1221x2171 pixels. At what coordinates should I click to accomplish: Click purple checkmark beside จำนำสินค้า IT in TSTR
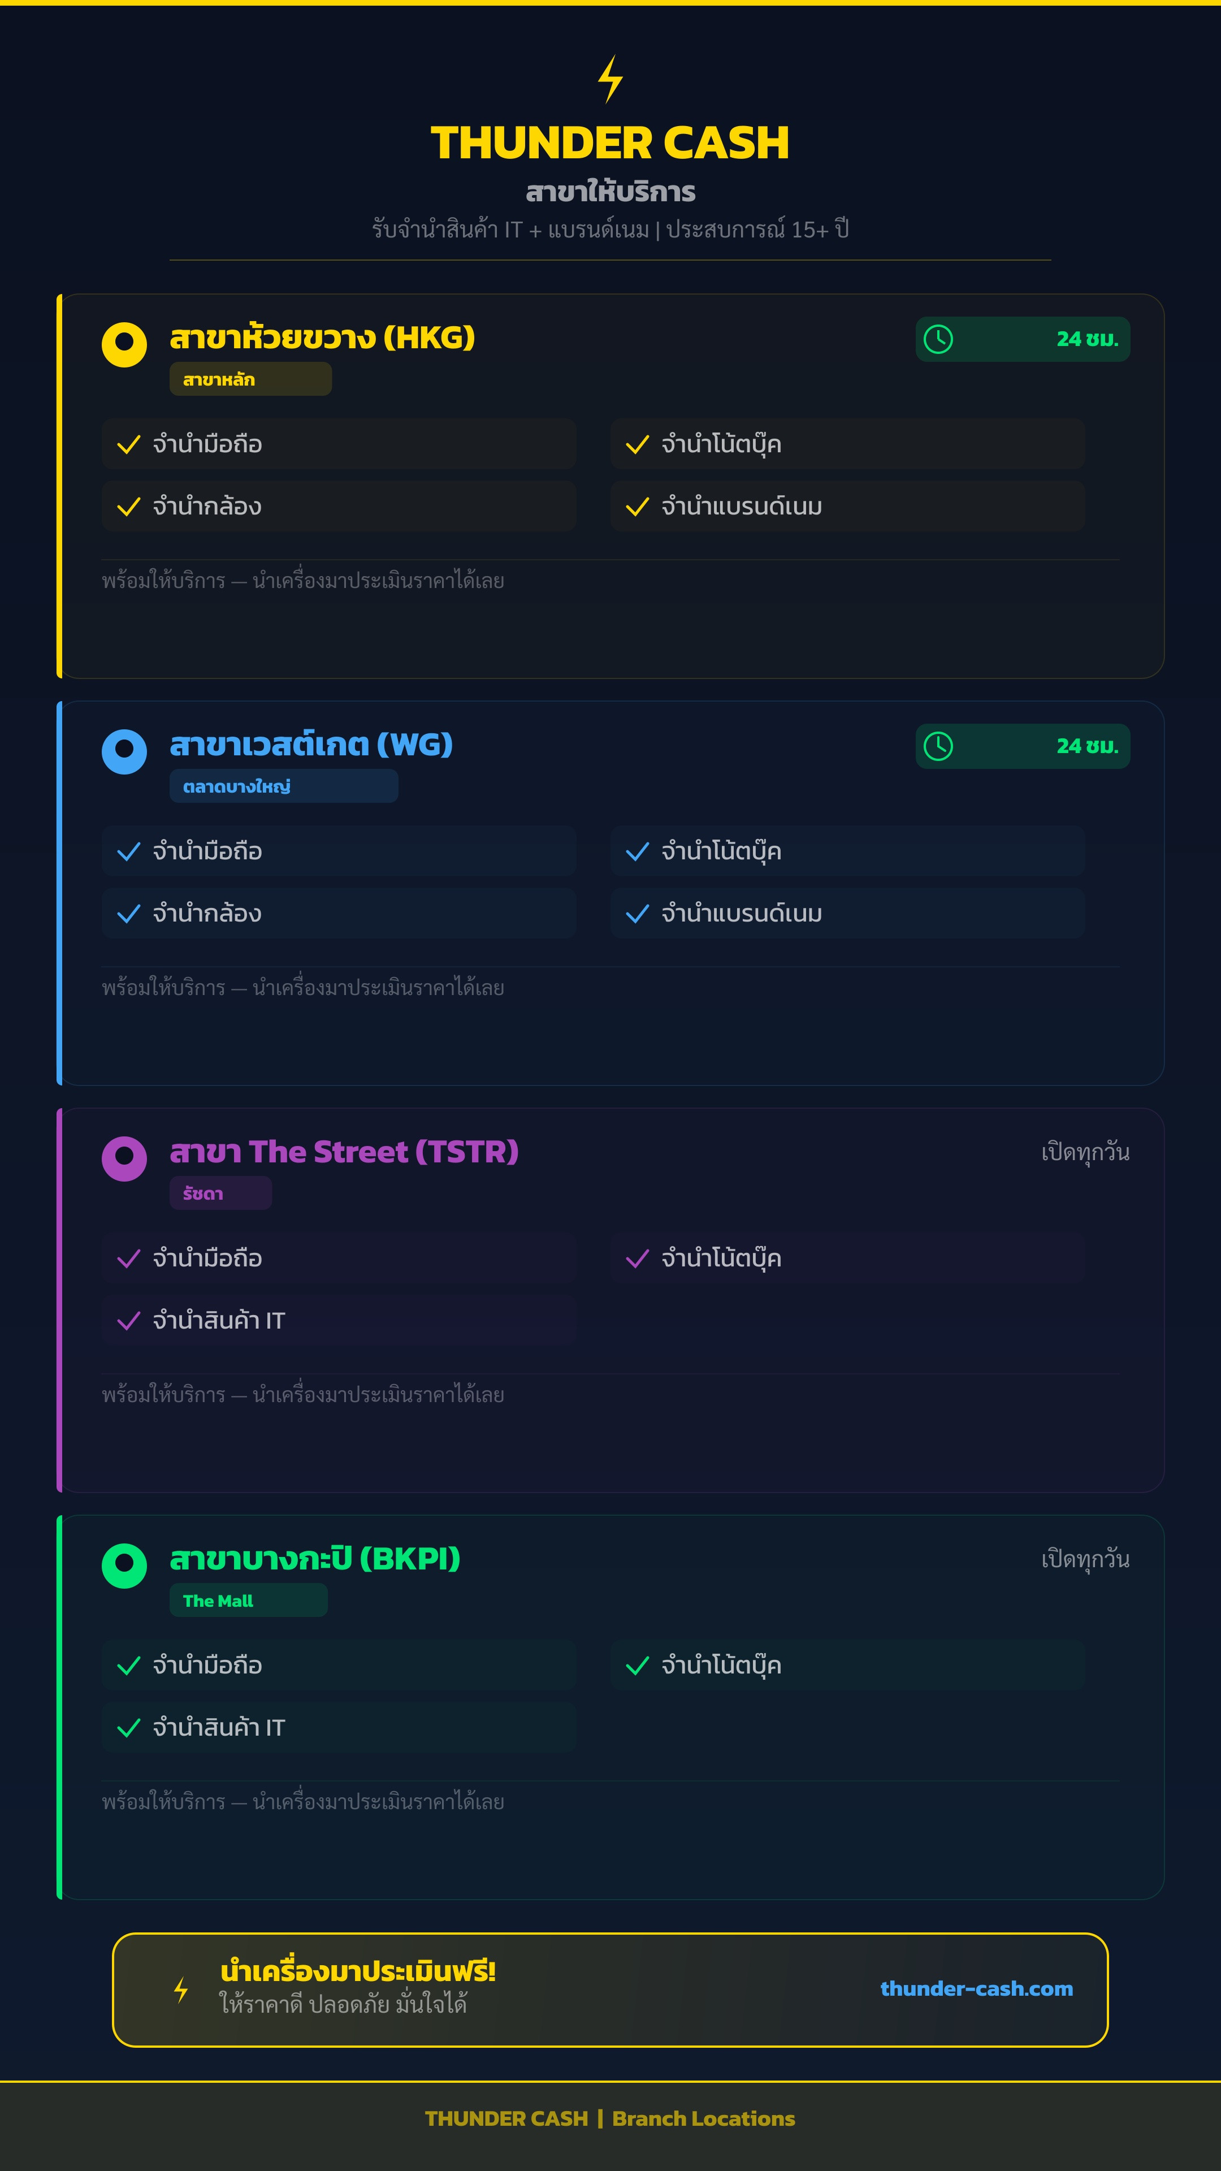[x=128, y=1321]
